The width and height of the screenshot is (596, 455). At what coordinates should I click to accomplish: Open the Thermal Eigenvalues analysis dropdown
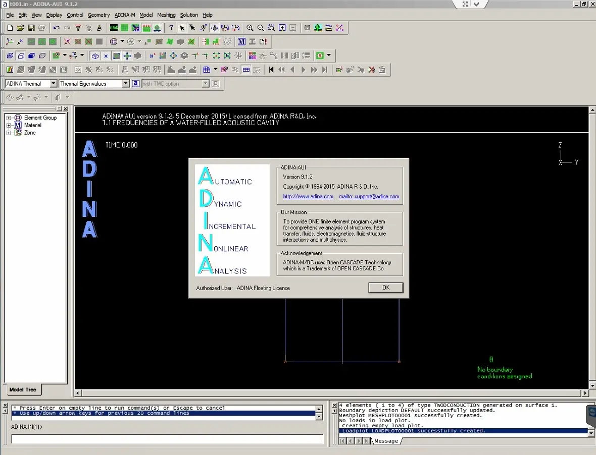click(125, 84)
